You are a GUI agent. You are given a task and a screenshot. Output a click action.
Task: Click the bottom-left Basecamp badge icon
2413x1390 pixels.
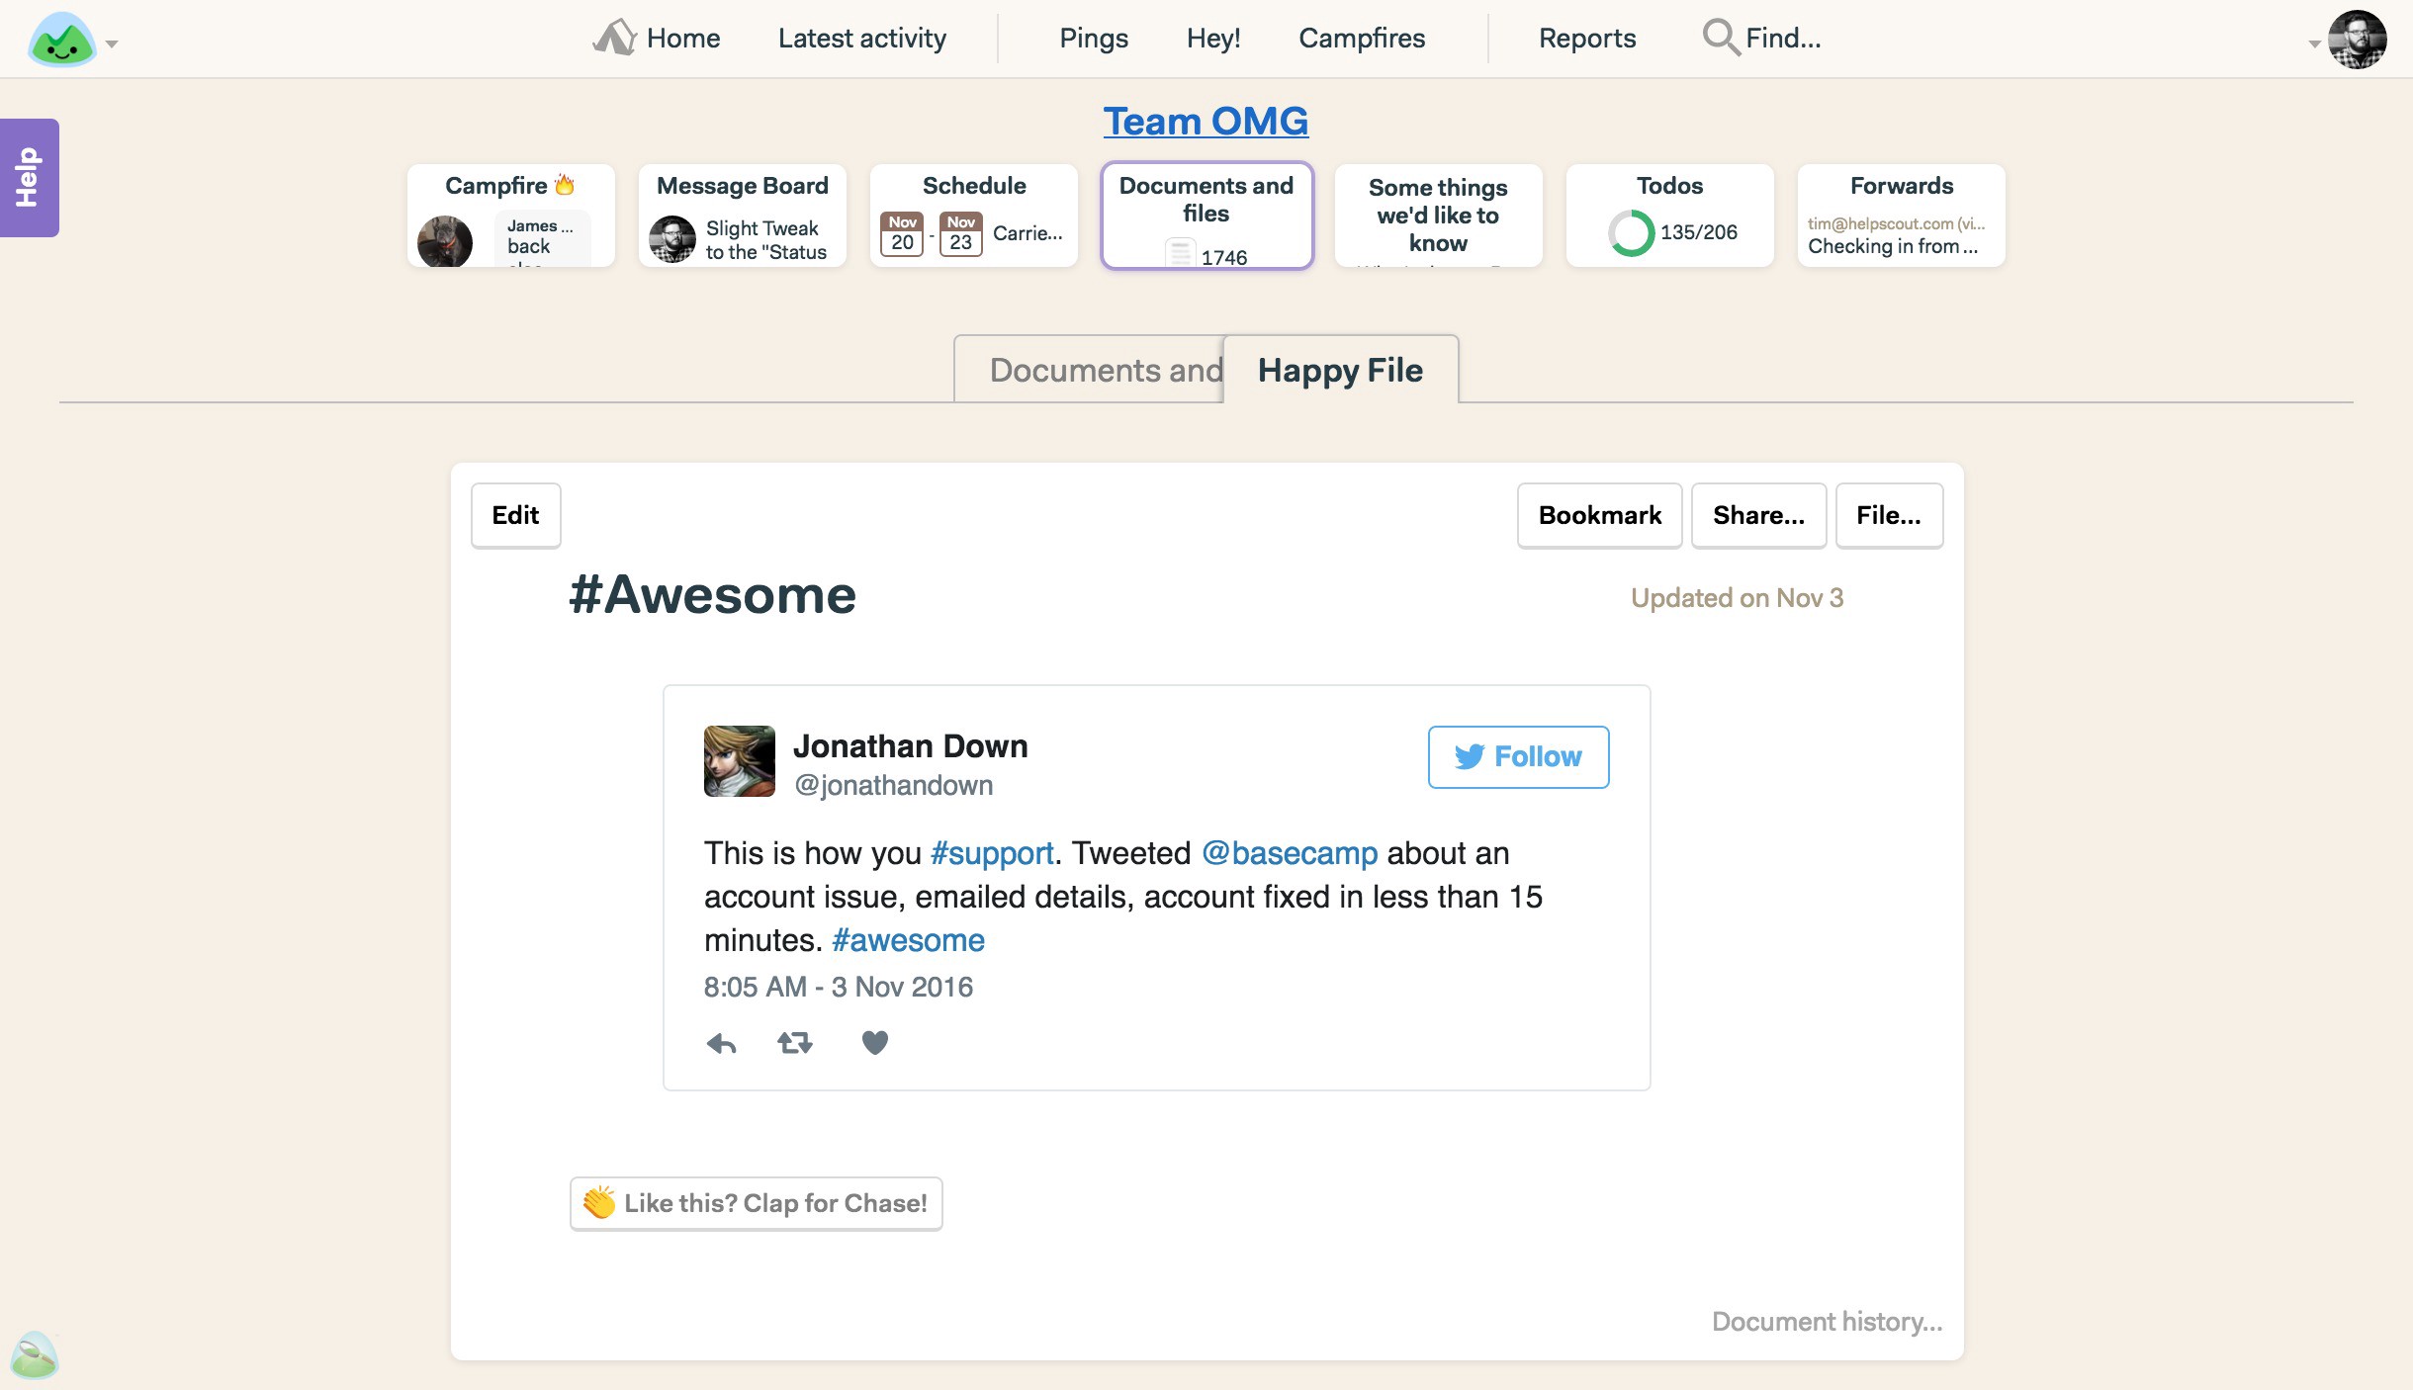tap(34, 1354)
